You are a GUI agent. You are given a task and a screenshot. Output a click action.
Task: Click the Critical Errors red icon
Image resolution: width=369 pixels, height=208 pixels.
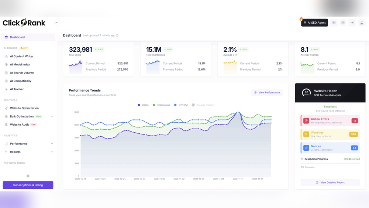coord(306,120)
